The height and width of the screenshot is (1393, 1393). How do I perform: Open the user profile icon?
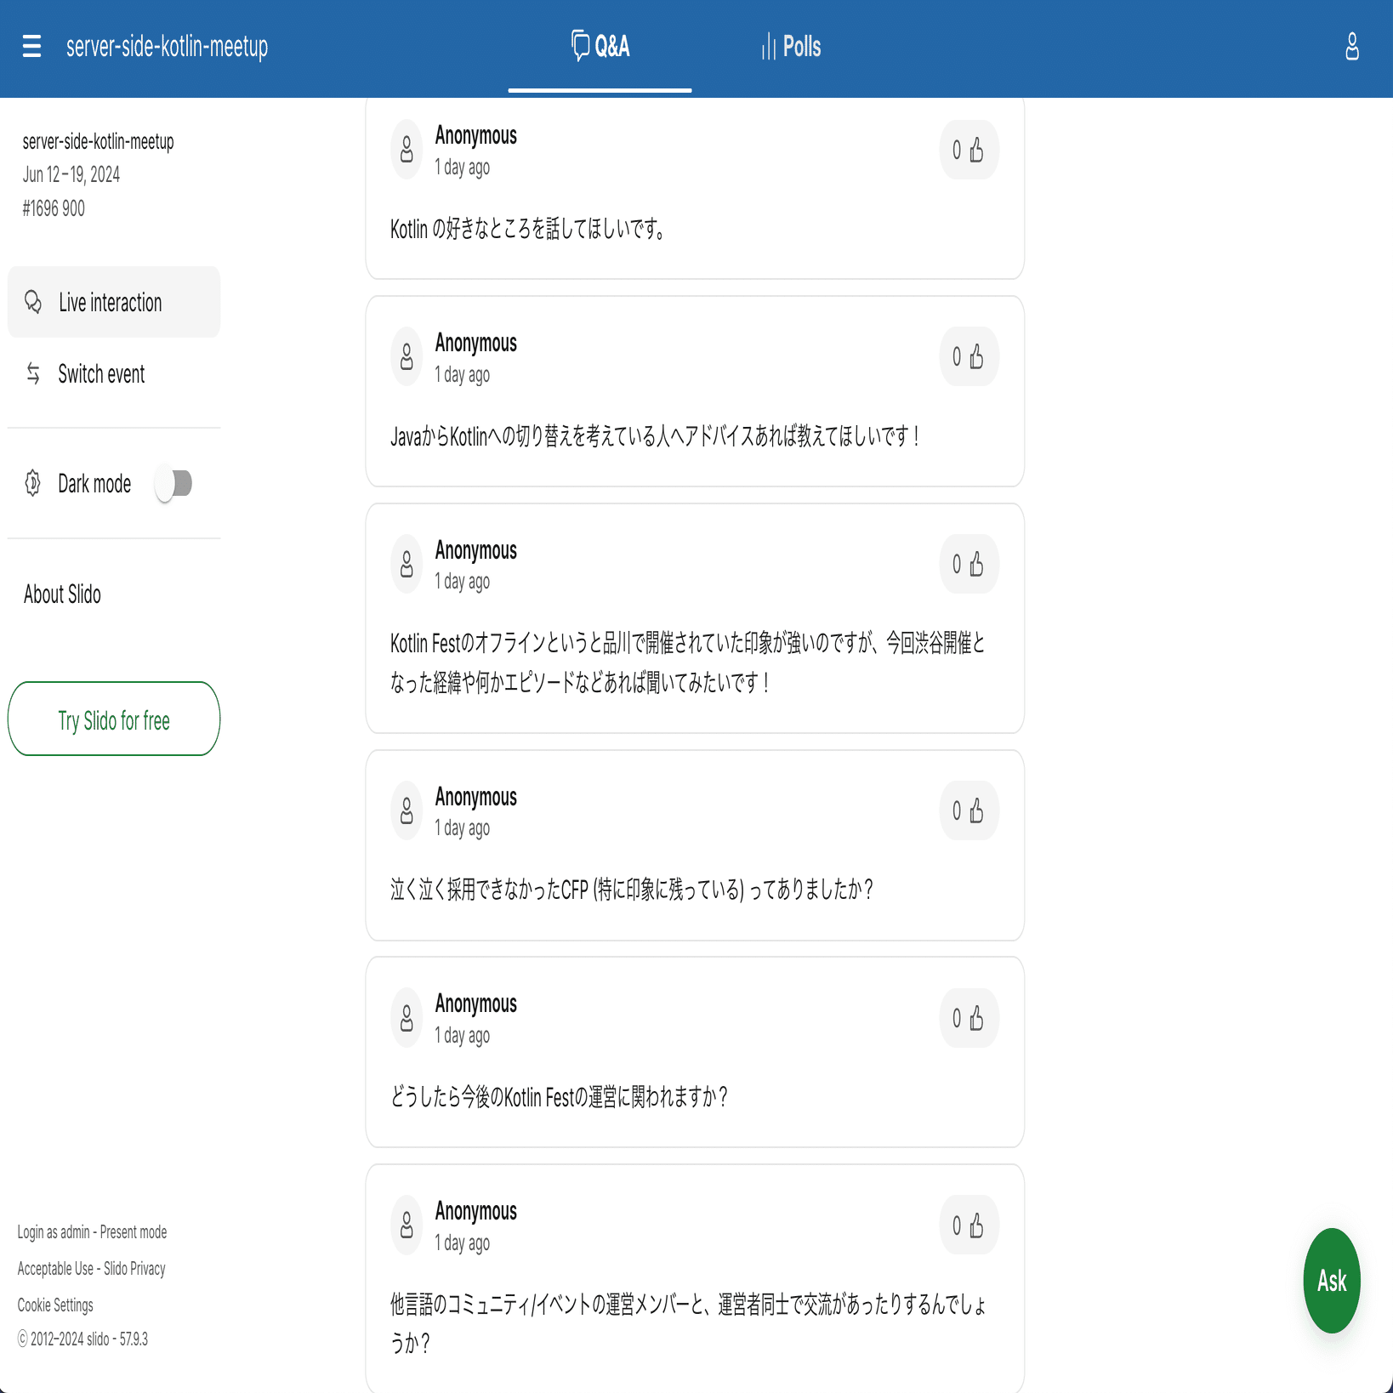[x=1352, y=46]
